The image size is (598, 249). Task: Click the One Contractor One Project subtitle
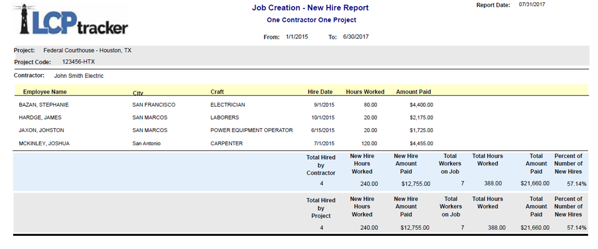tap(311, 20)
